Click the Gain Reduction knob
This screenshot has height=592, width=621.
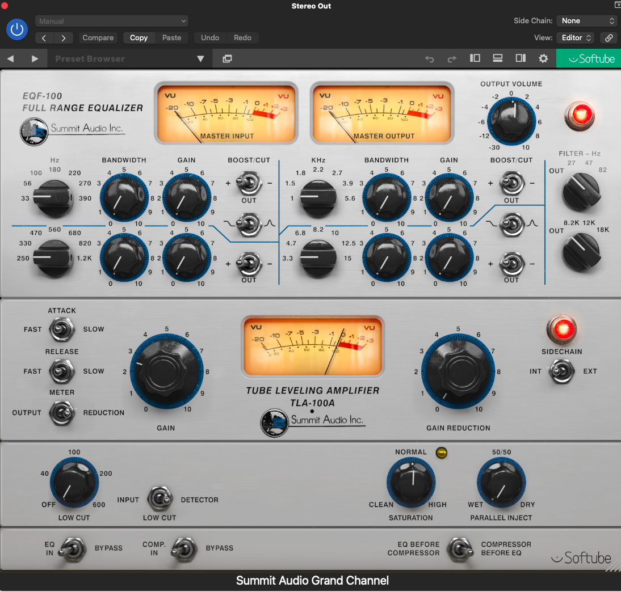click(458, 371)
